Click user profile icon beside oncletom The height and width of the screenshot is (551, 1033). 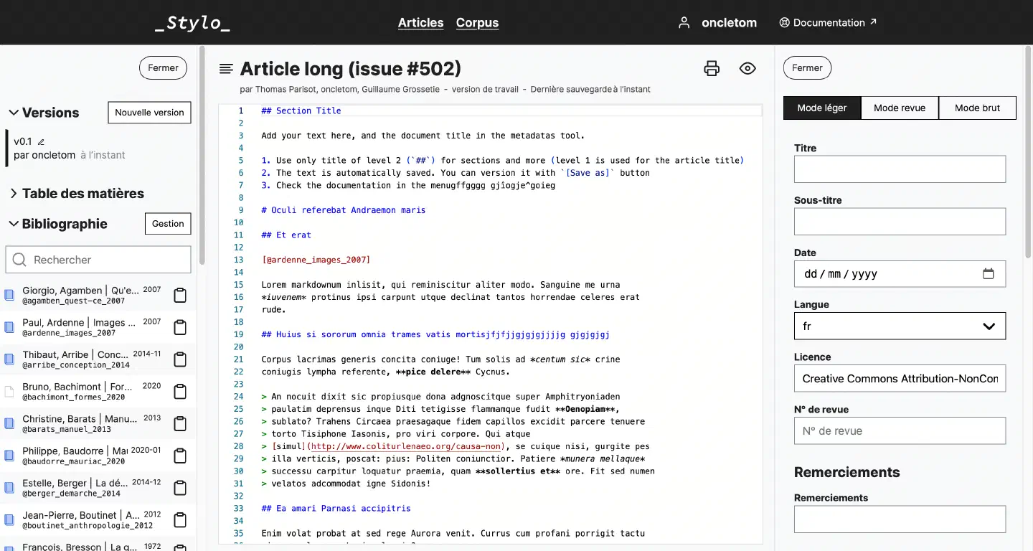point(684,23)
